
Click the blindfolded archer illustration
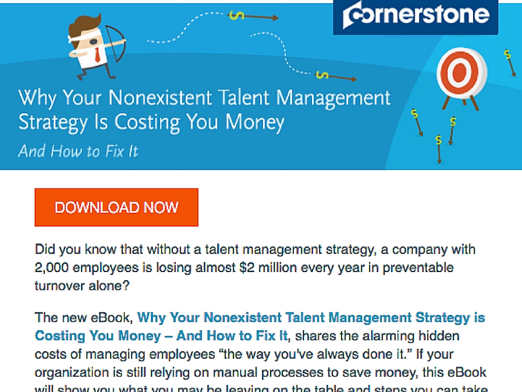coord(96,47)
